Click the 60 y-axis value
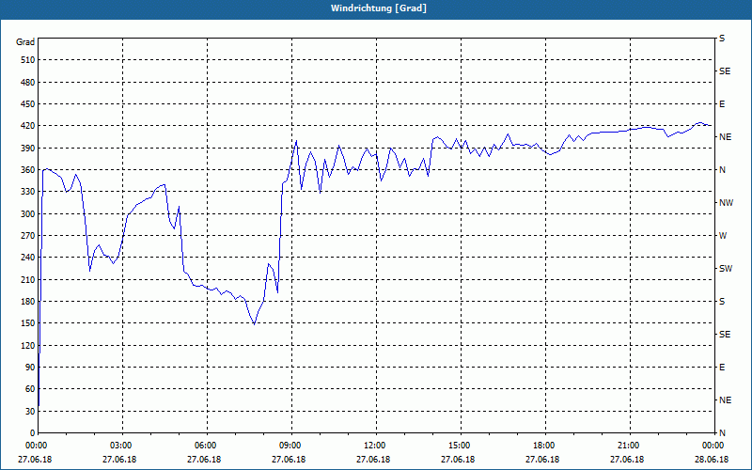 point(30,389)
